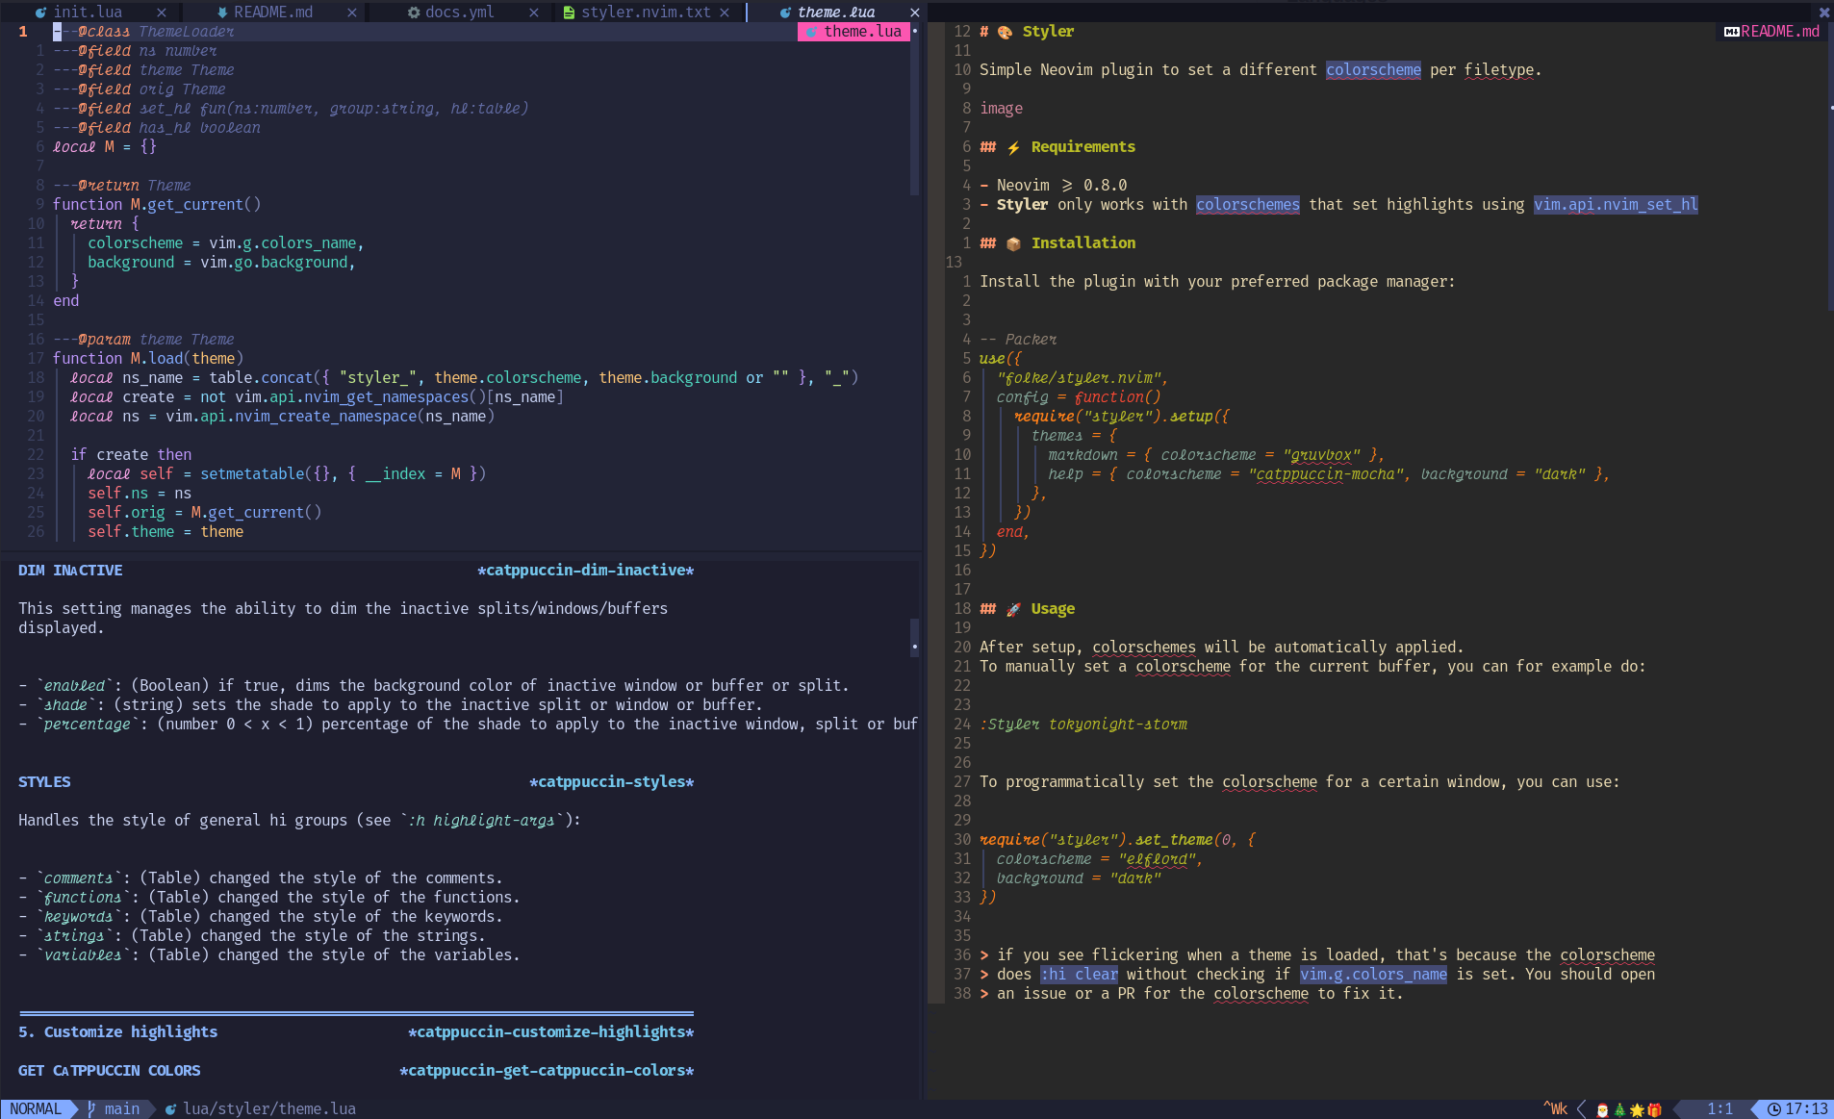Click the 'STYLES' help heading

(x=44, y=781)
